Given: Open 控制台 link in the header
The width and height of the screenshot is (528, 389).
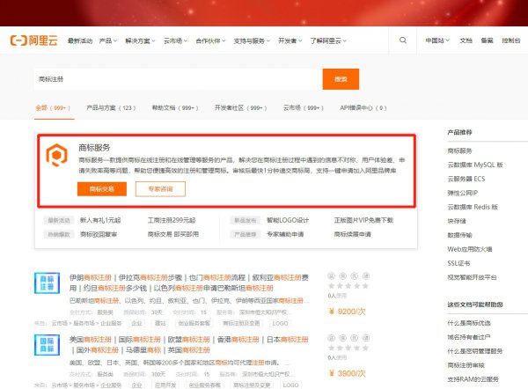Looking at the screenshot, I should click(510, 40).
